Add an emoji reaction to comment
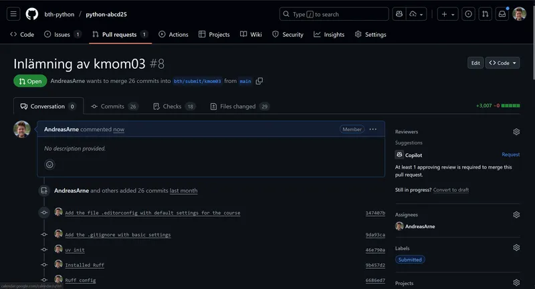 [49, 165]
